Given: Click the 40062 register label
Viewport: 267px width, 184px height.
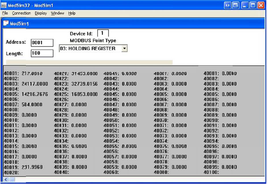Looking at the screenshot, I should [x=161, y=79].
